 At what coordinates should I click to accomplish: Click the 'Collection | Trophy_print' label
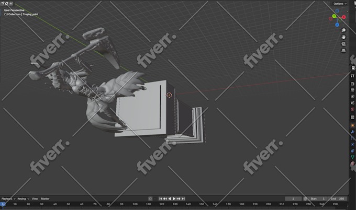[x=21, y=14]
